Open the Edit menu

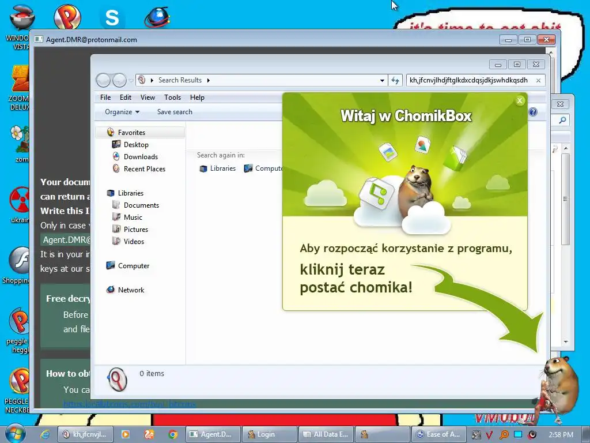click(125, 97)
